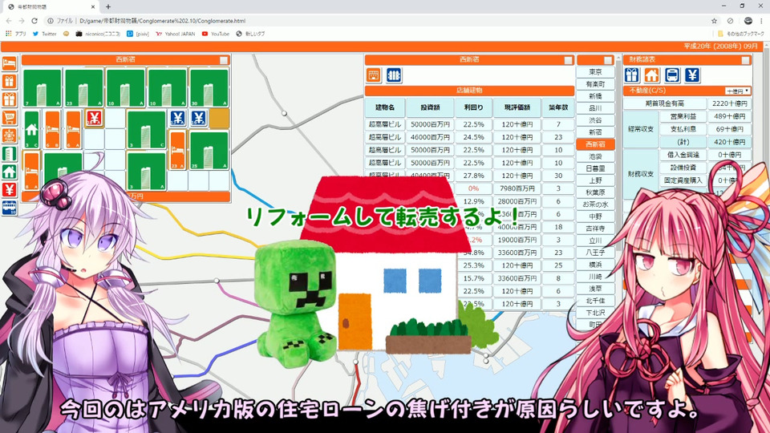Screen dimensions: 770x433
Task: Open the Chrome three-dot menu
Action: tap(762, 21)
